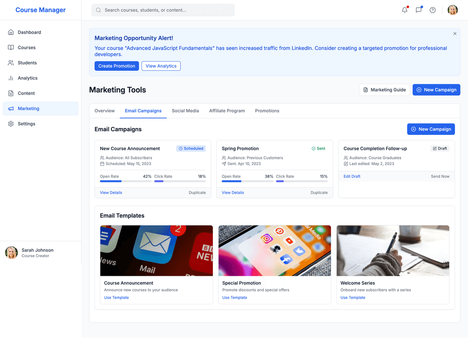The height and width of the screenshot is (338, 468).
Task: Switch to the Social Media tab
Action: pyautogui.click(x=185, y=111)
